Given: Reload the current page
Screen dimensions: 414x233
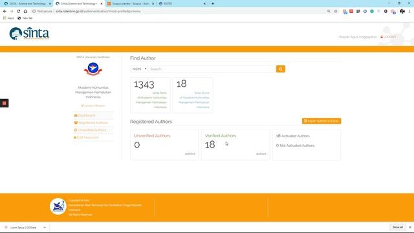Looking at the screenshot, I should (x=19, y=12).
